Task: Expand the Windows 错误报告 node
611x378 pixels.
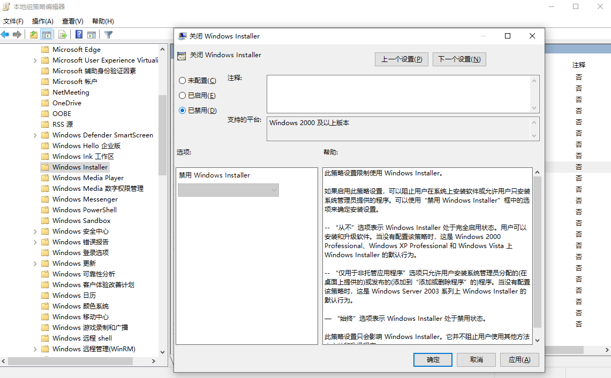Action: coord(35,242)
